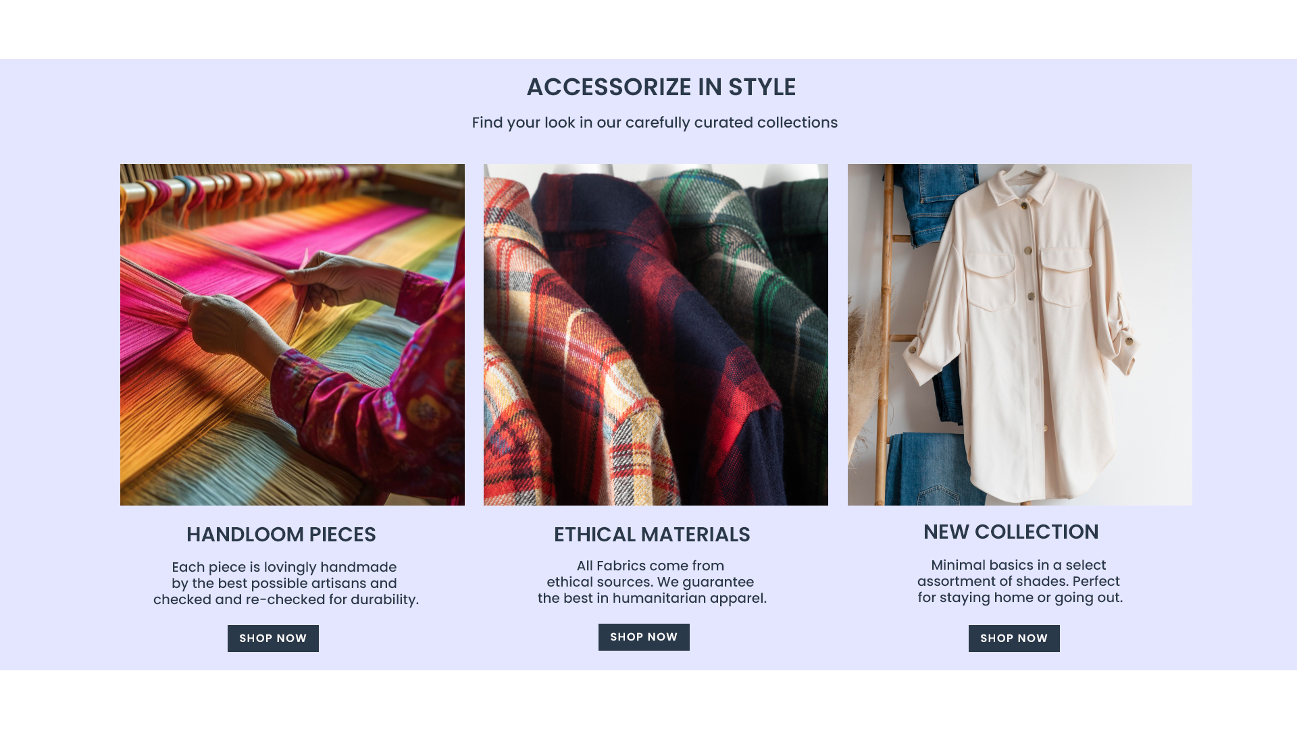Click the Accessorize in Style heading
Screen dimensions: 1297x729
pos(661,87)
